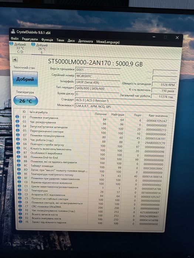Viewport: 194px width, 258px height.
Task: Click the status icon for attribute 09
Action: click(18, 139)
